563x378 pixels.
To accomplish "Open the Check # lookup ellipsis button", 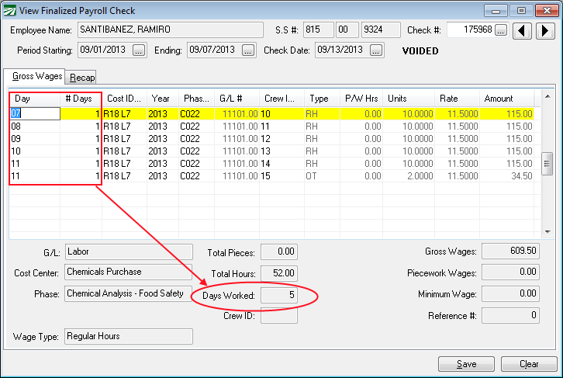I will pyautogui.click(x=501, y=30).
